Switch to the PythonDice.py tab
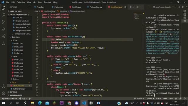The width and height of the screenshot is (188, 106). pyautogui.click(x=96, y=7)
